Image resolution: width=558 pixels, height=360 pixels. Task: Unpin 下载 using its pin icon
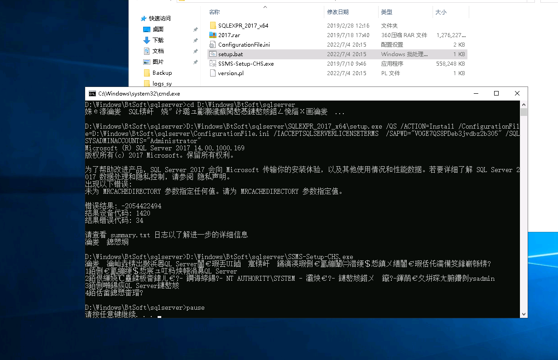195,40
